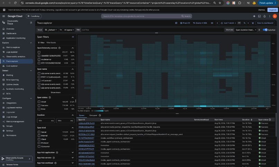
Task: Open the _Default scope dropdown
Action: (51, 30)
